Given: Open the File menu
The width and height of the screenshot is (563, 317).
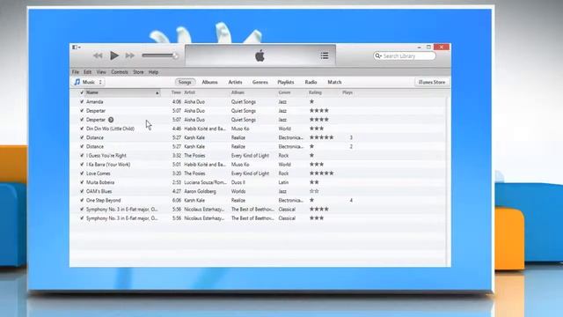Looking at the screenshot, I should pos(76,72).
